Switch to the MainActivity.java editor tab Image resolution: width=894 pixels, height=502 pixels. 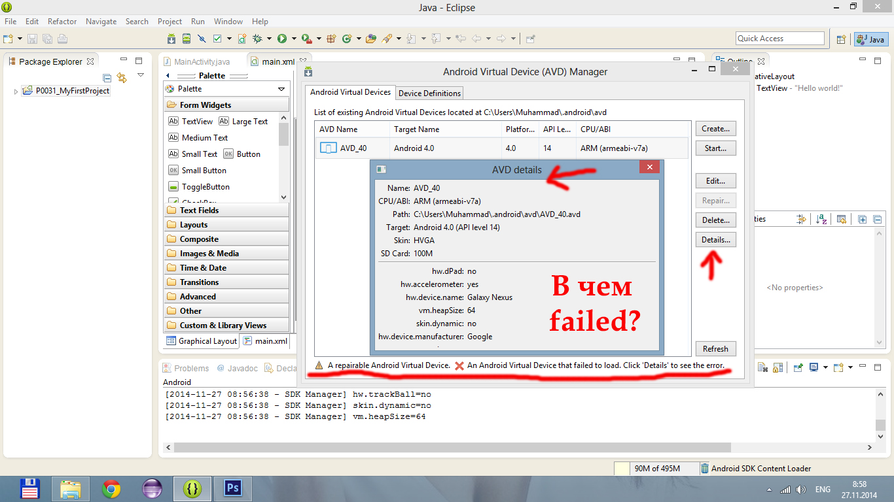click(197, 61)
